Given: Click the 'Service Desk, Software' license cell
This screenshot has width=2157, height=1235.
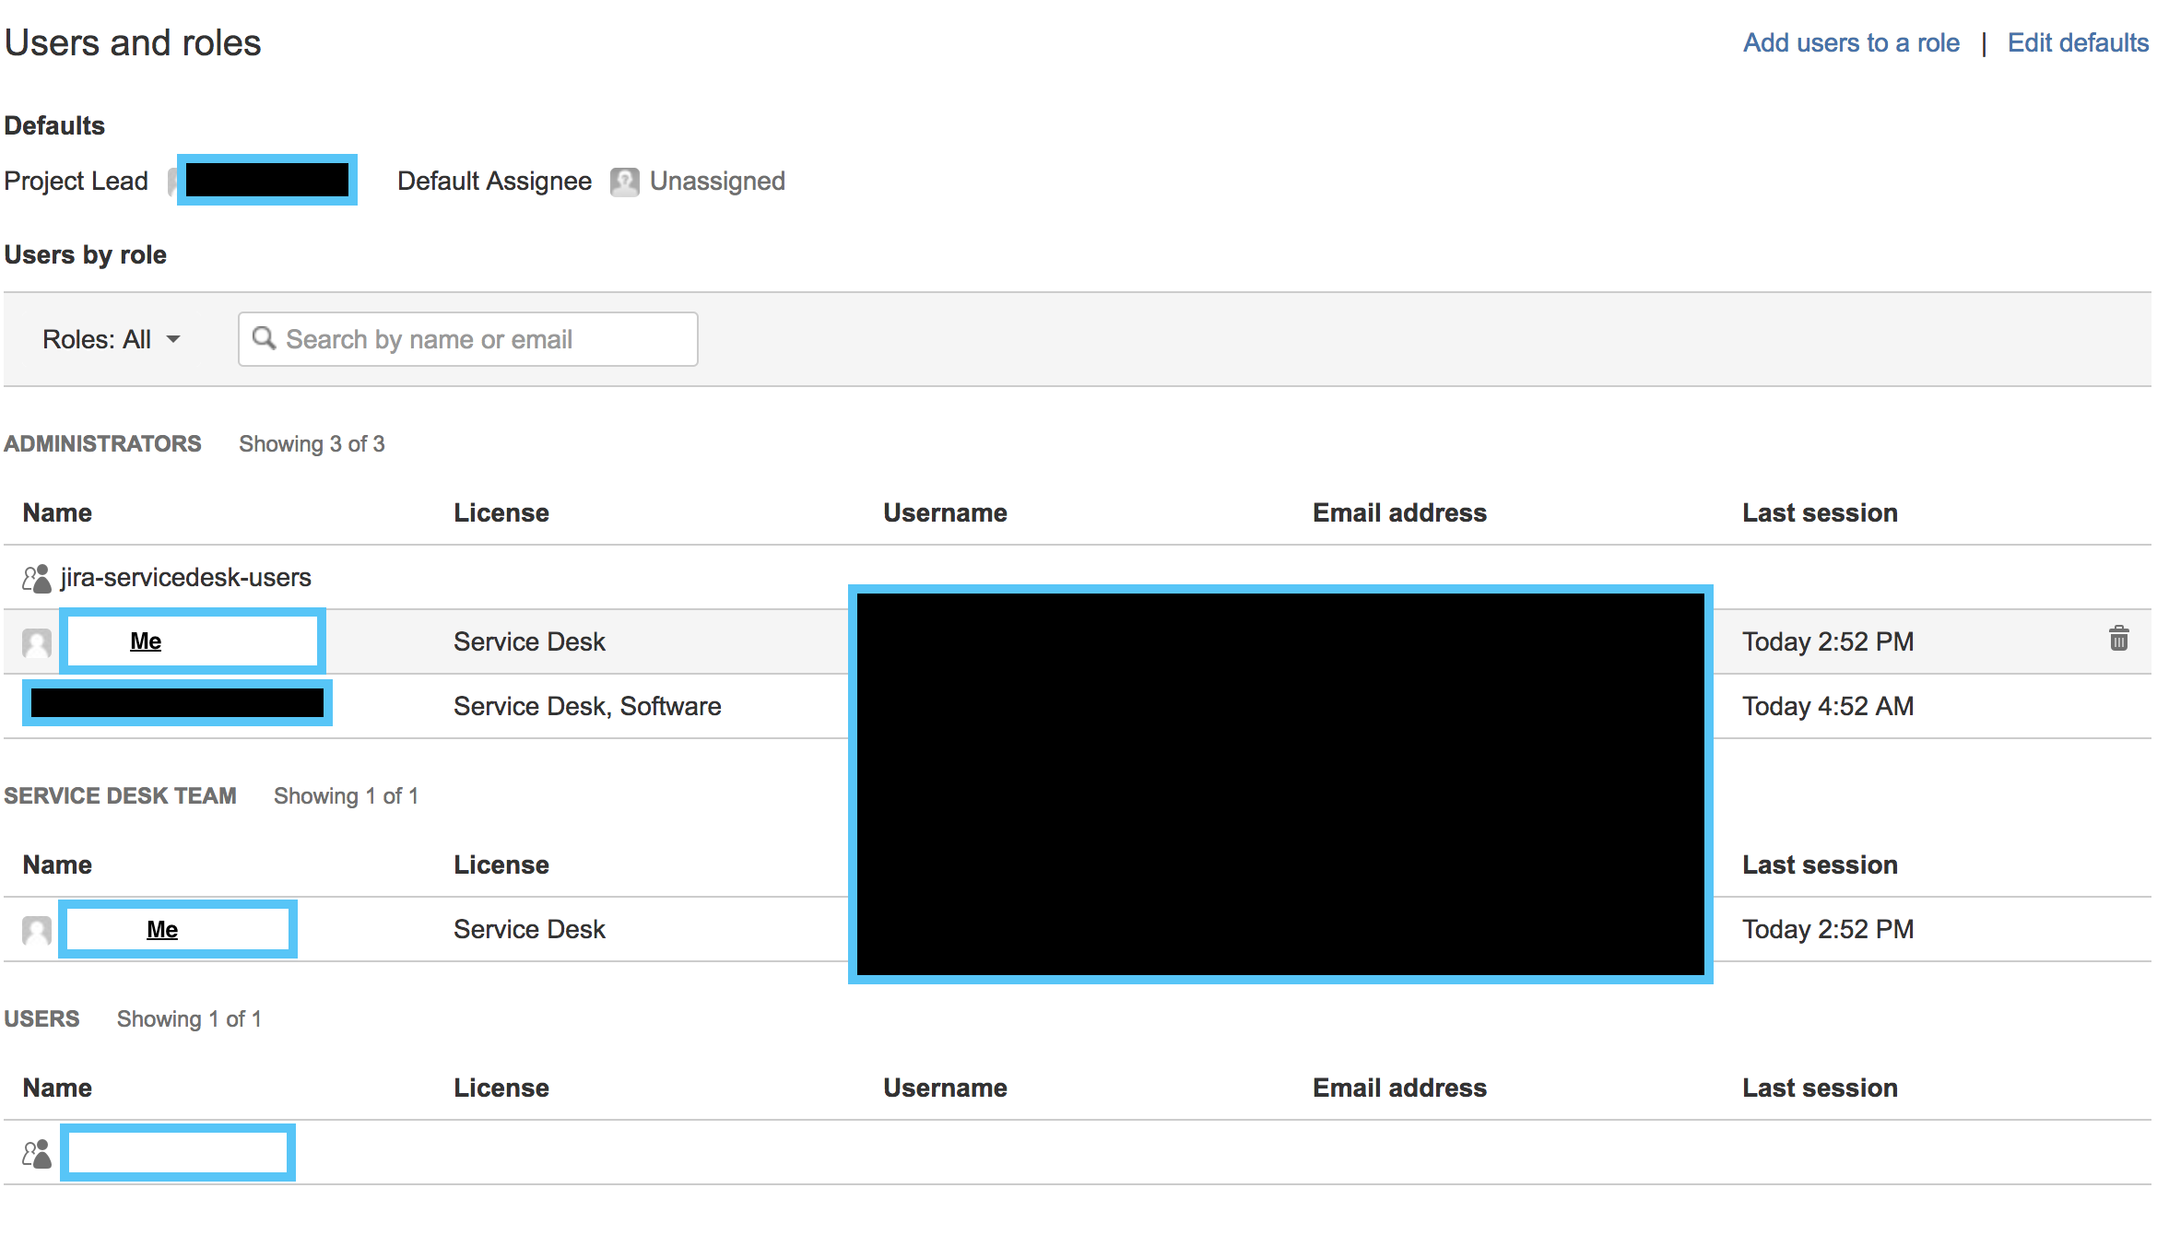Looking at the screenshot, I should point(587,706).
